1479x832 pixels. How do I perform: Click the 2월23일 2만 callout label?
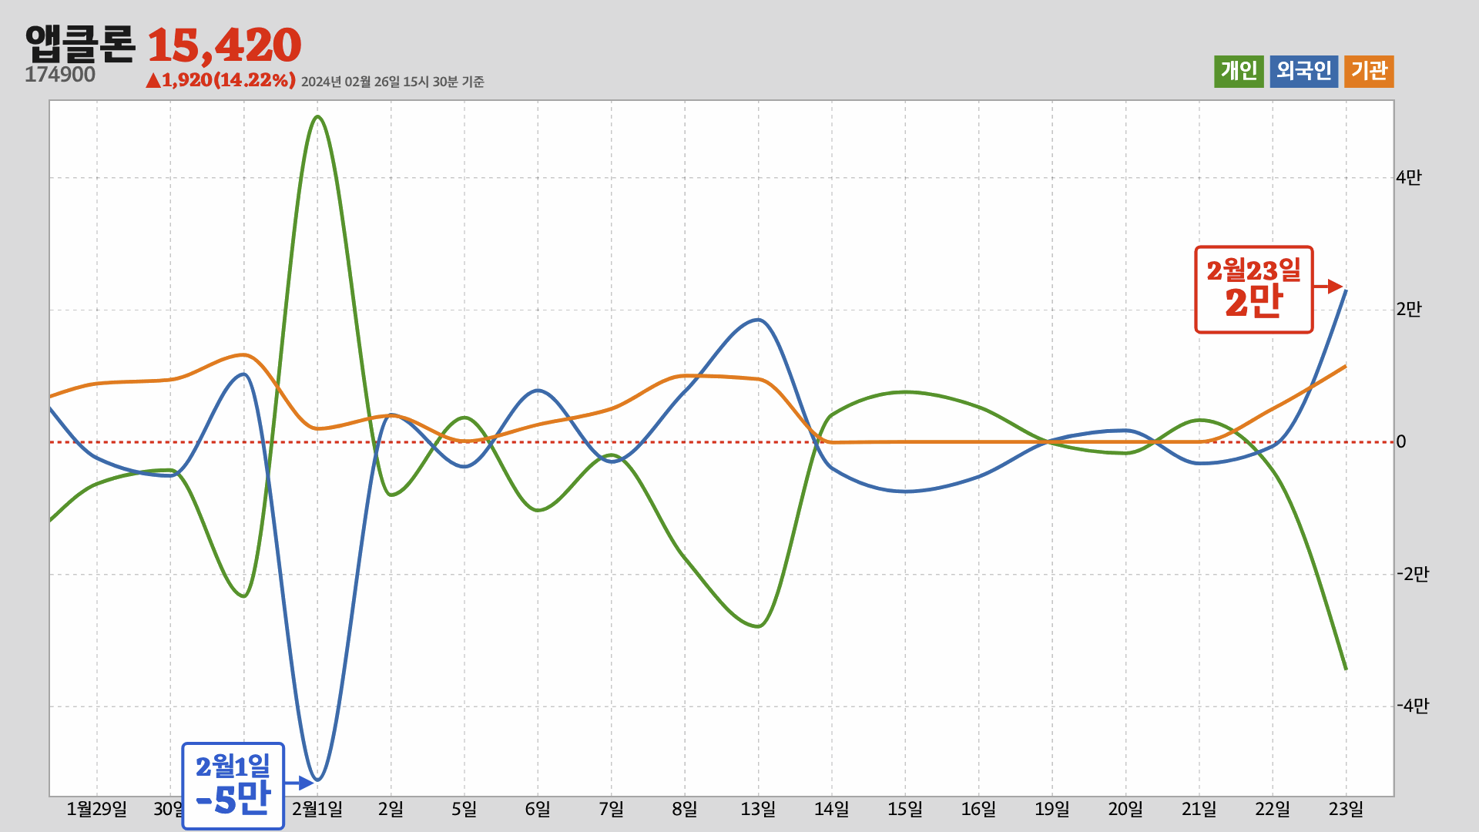tap(1253, 290)
